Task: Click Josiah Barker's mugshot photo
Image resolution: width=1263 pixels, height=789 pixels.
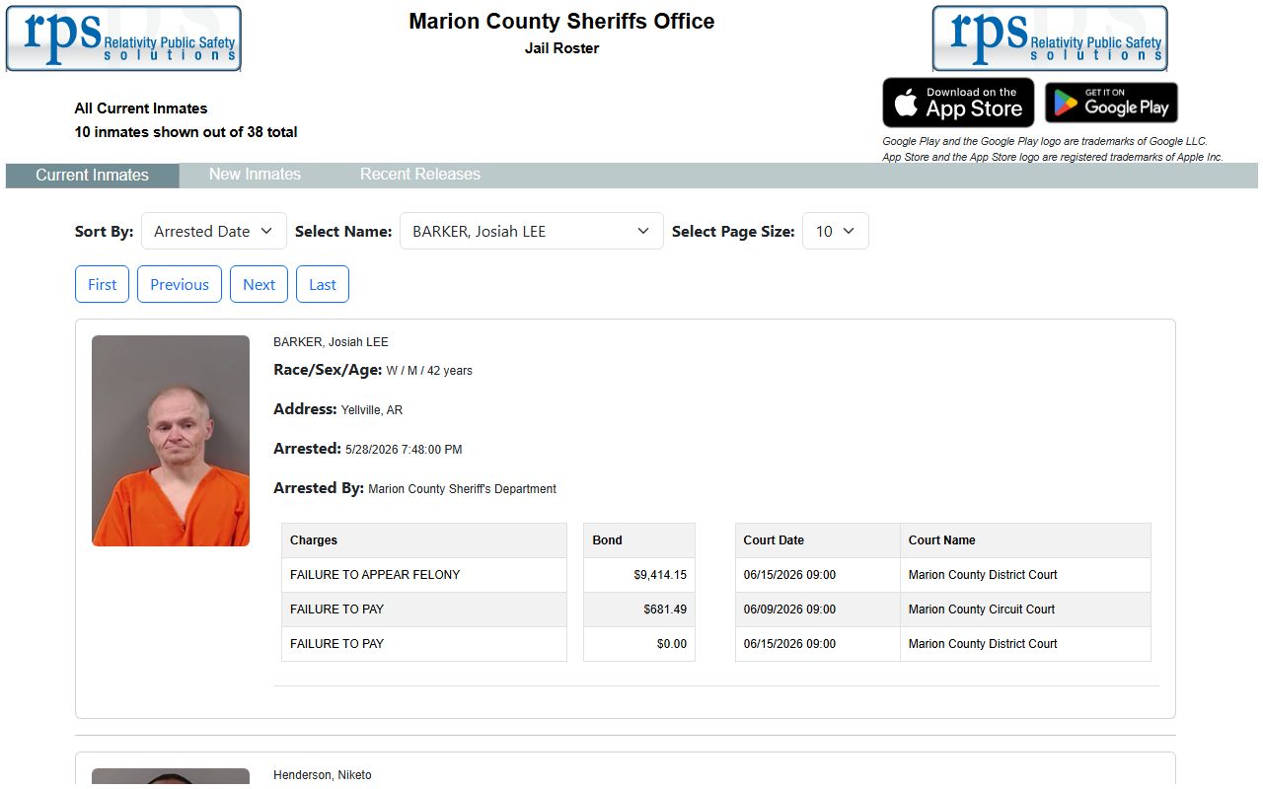Action: [x=171, y=441]
